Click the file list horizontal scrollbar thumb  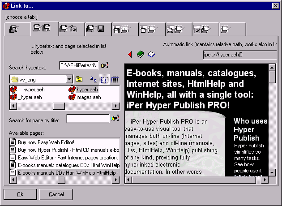coord(59,106)
